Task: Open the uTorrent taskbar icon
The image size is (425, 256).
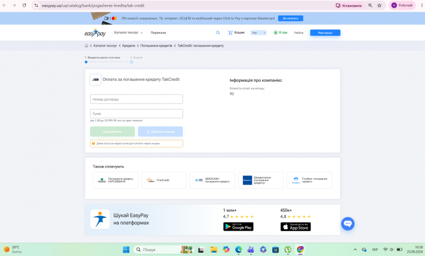Action: click(x=288, y=249)
